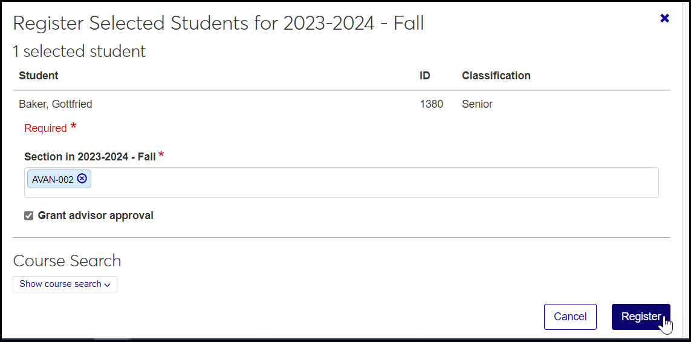
Task: Click the Classification column header
Action: pos(496,76)
